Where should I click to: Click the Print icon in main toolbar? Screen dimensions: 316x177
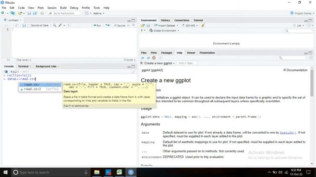tap(42, 13)
